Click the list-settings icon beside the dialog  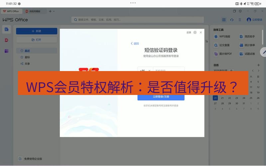point(206,41)
